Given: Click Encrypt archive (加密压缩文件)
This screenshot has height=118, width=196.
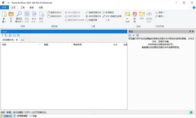Looking at the screenshot, I should [x=73, y=16].
